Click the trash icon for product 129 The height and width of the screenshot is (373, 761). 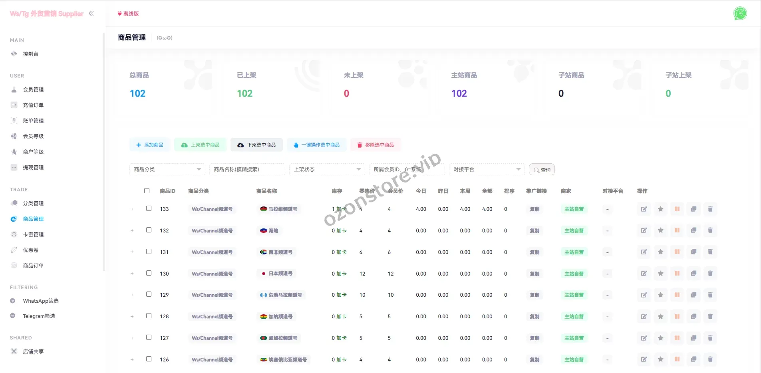(x=710, y=295)
